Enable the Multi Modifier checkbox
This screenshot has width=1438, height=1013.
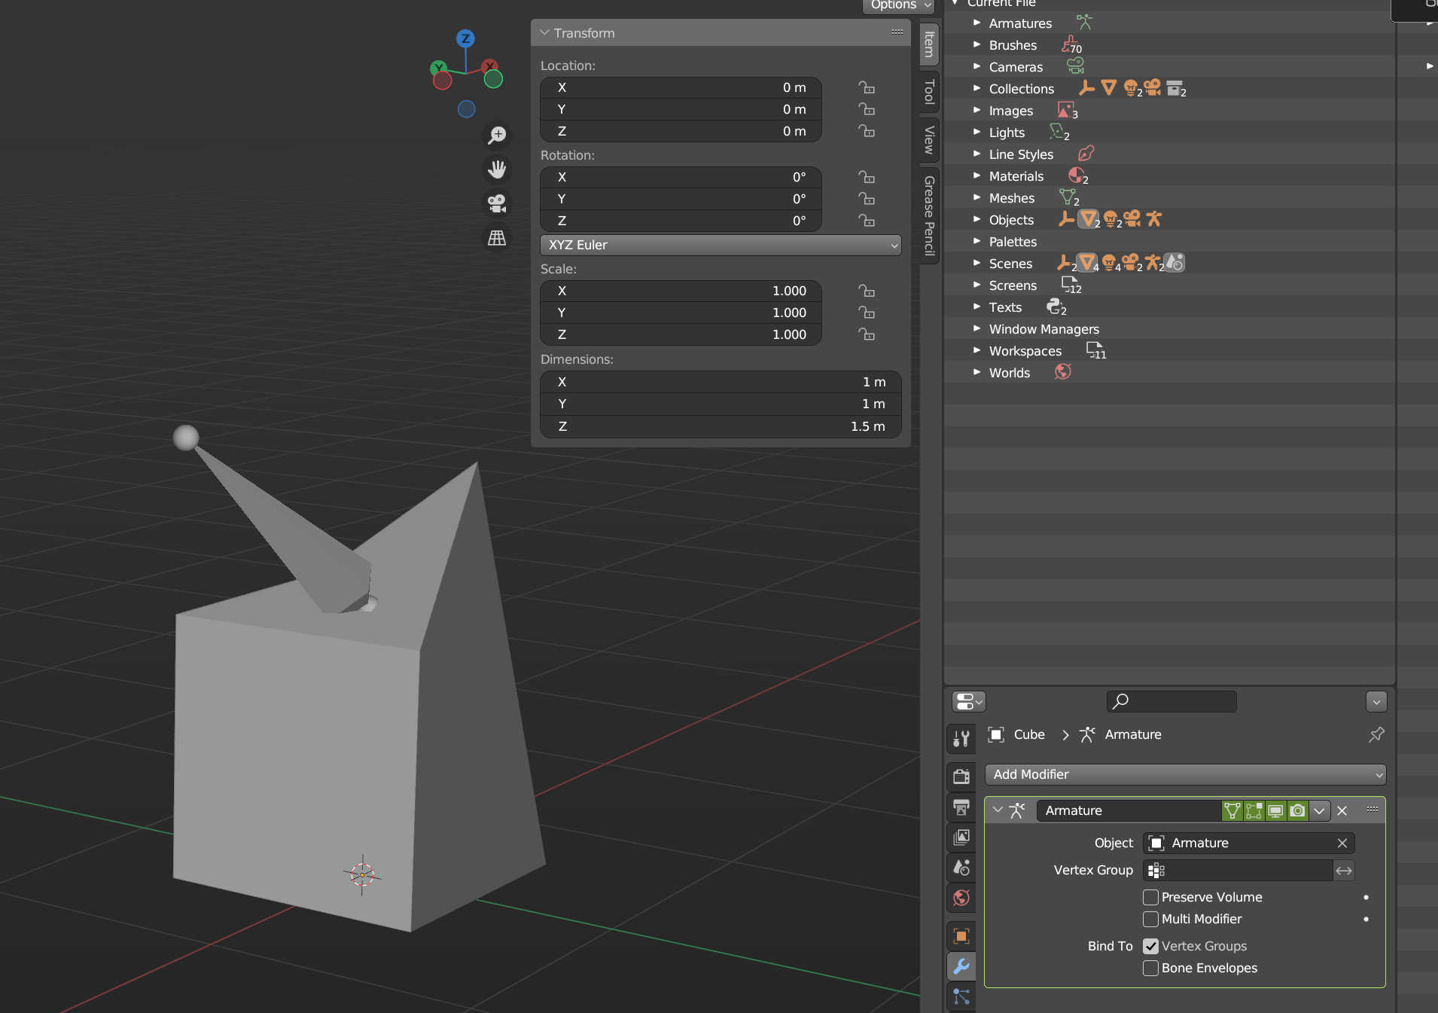coord(1150,919)
